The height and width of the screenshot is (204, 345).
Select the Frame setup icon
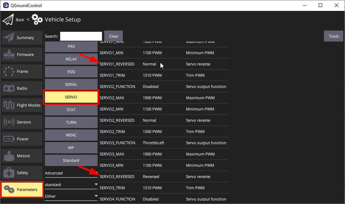(x=9, y=71)
